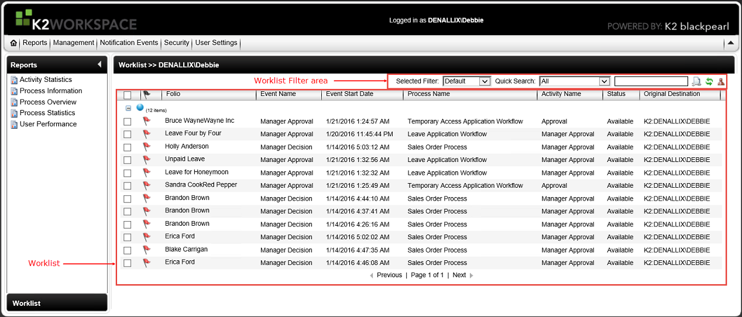Screen dimensions: 742x317
Task: Open the Selected Filter dropdown
Action: [x=466, y=81]
